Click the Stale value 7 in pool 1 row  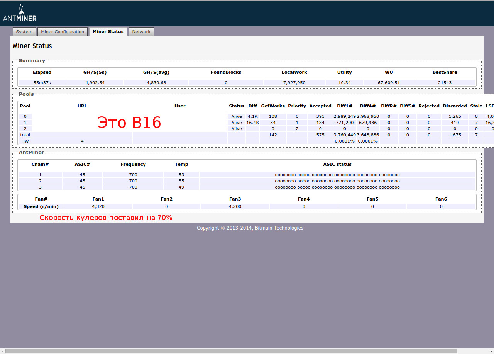coord(476,123)
